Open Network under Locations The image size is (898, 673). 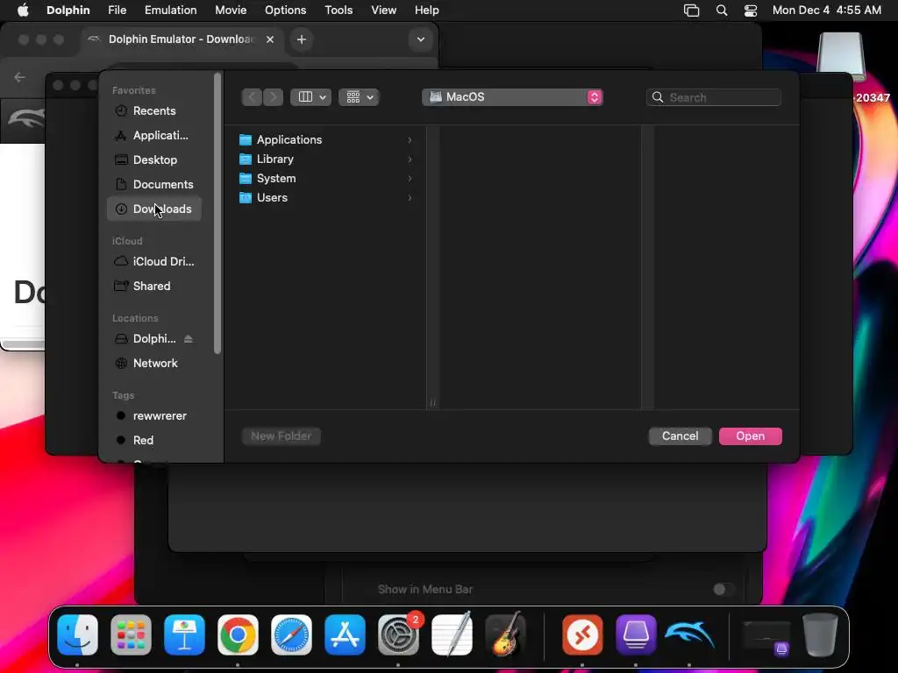click(x=153, y=364)
